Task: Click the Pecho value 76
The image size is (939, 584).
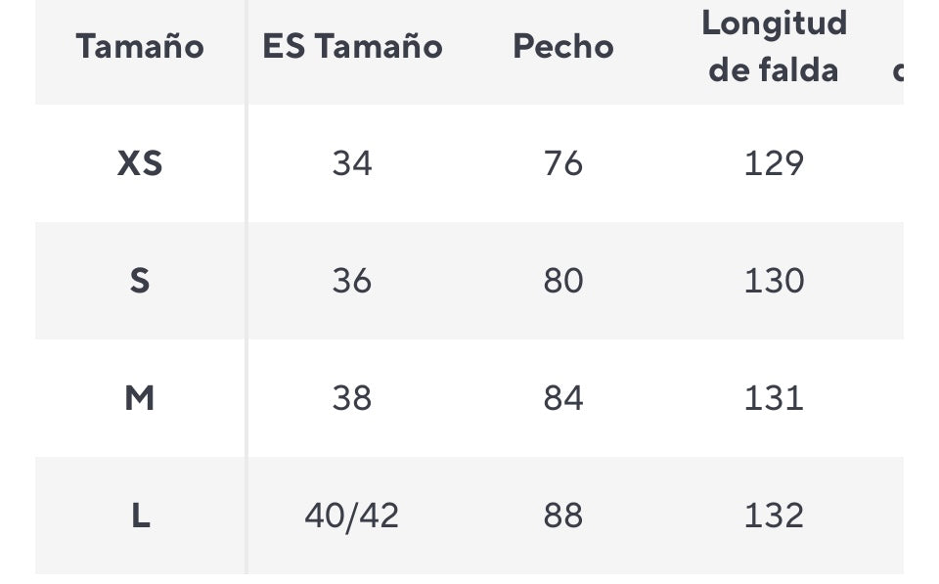Action: coord(563,163)
